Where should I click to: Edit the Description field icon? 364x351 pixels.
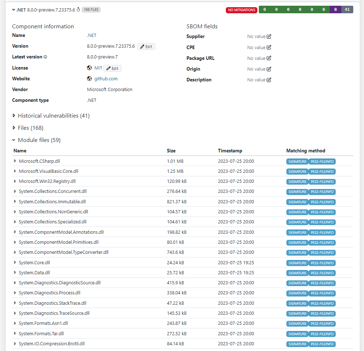pos(269,80)
